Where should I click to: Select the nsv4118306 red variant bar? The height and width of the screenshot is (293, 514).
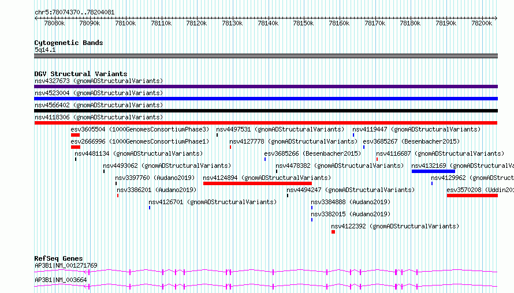266,123
